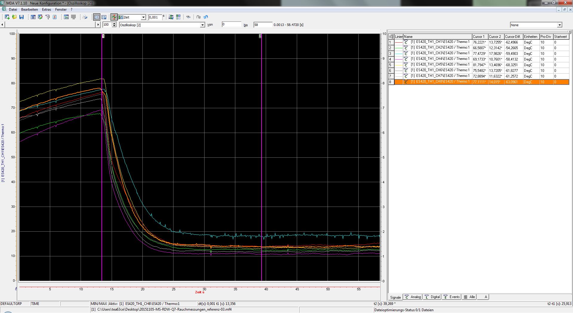This screenshot has height=313, width=573.
Task: Expand the Oszilloskop [2] window selector
Action: (202, 25)
